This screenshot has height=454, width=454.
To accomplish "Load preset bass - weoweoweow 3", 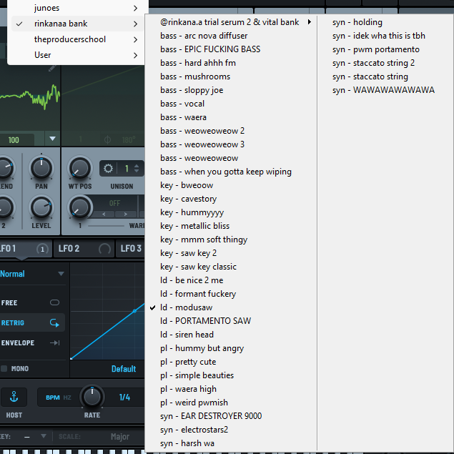I will click(231, 144).
